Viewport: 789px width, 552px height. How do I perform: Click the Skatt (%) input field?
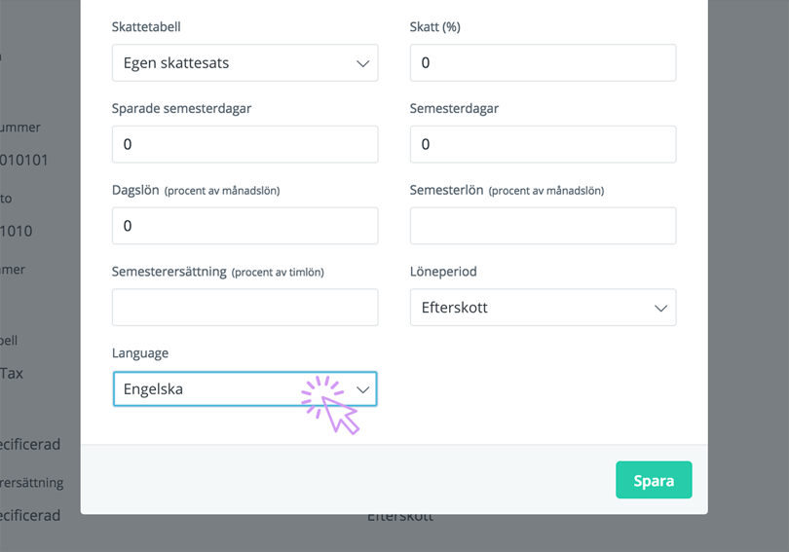coord(543,63)
